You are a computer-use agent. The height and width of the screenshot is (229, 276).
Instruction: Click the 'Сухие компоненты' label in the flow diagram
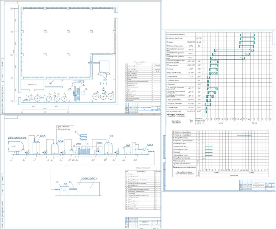pos(63,127)
